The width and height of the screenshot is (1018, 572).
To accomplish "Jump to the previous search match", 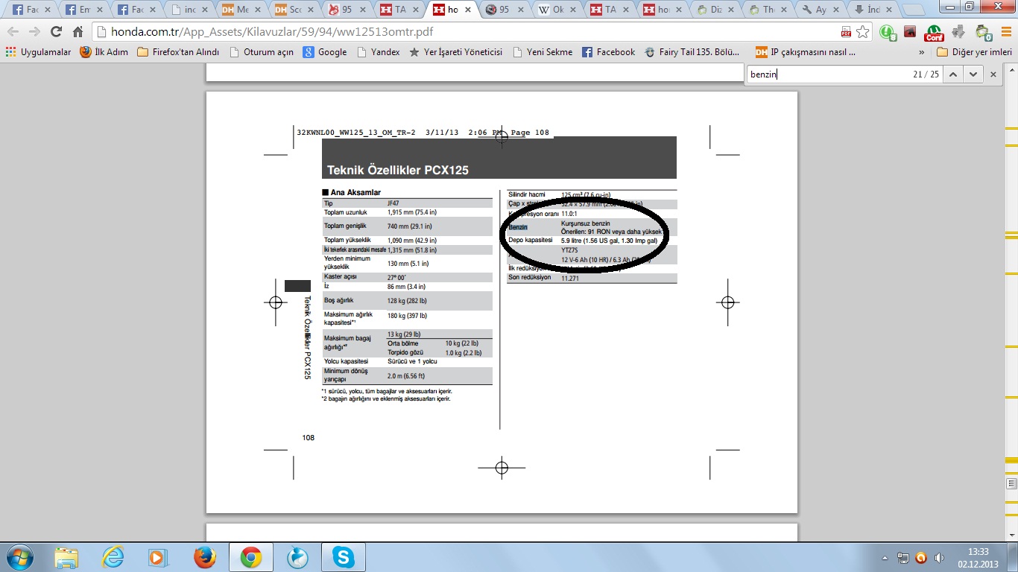I will pos(953,74).
